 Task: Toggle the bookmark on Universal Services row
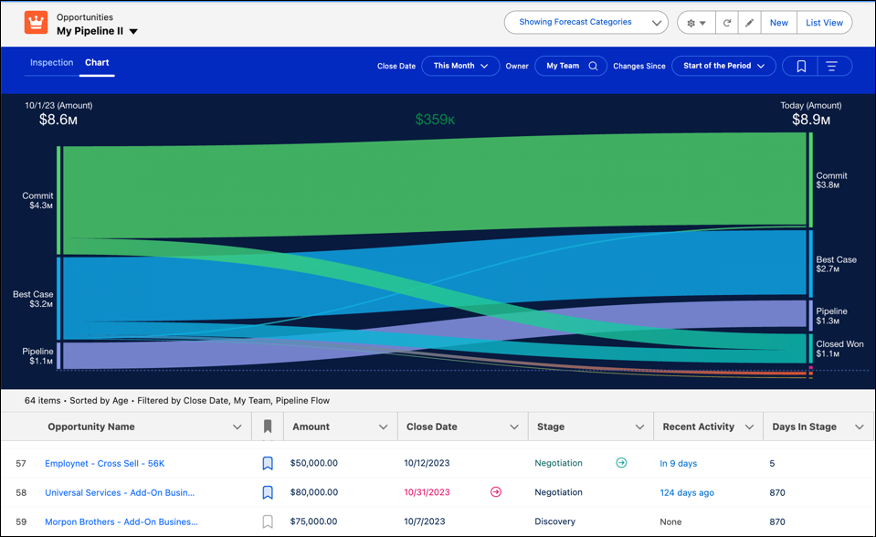pos(267,492)
